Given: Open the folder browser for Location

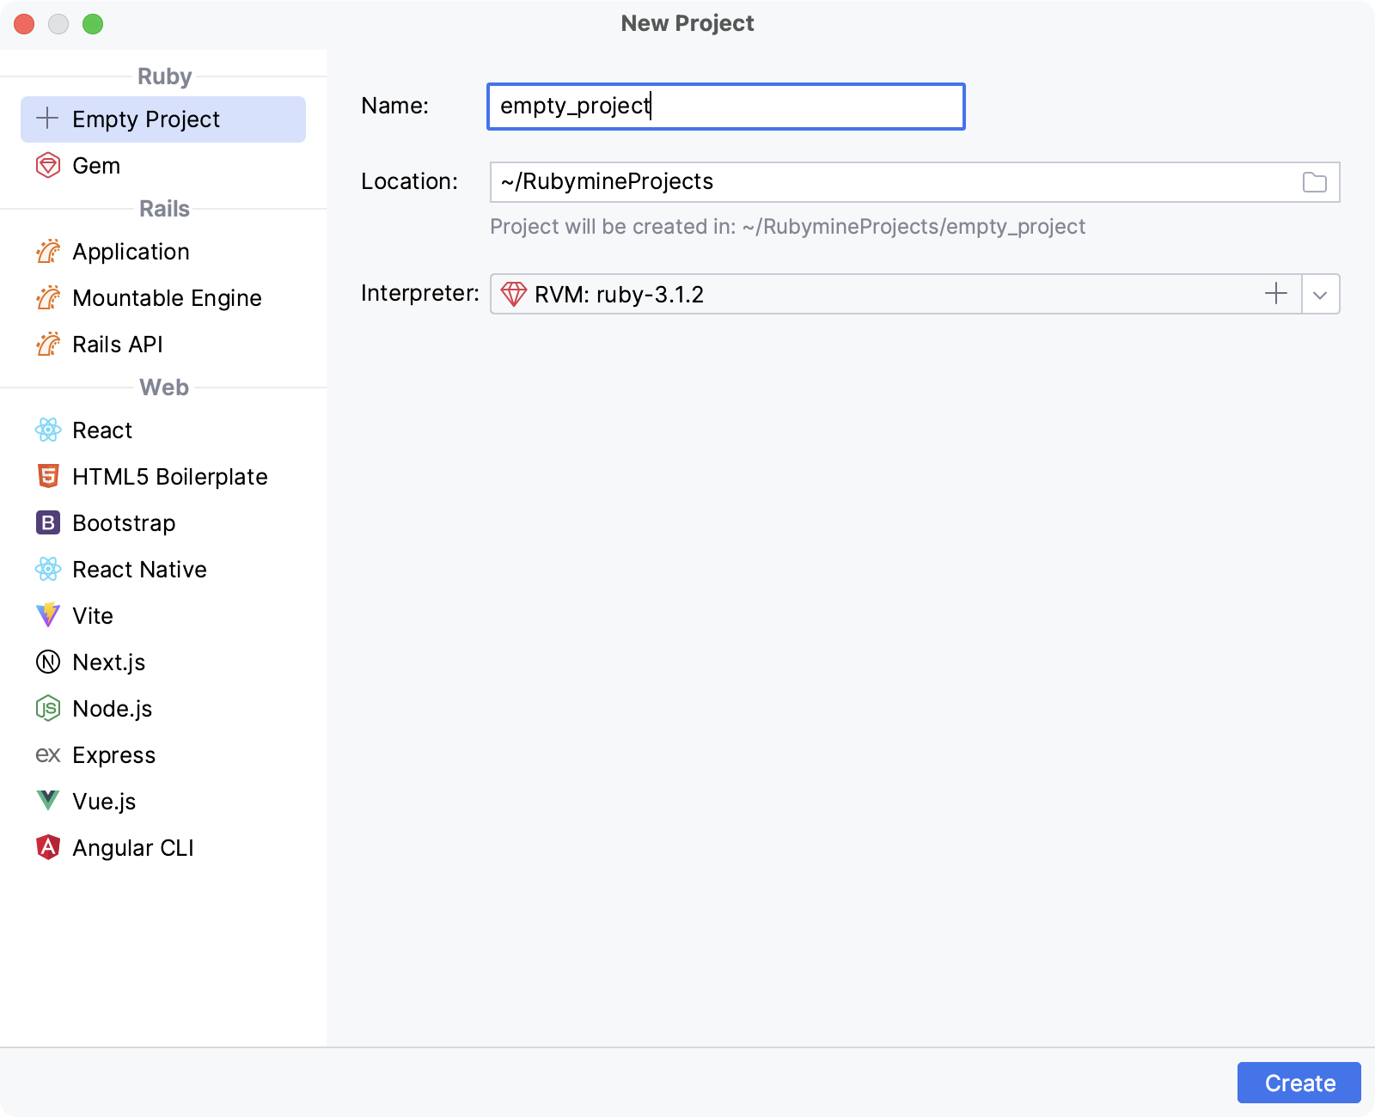Looking at the screenshot, I should click(1314, 181).
